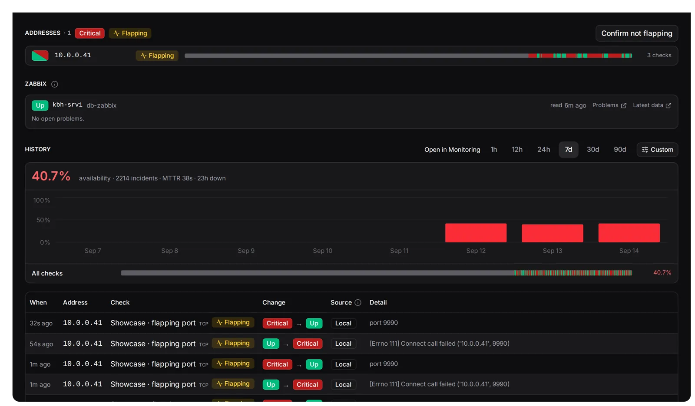Click the 10.0.0.41 address in Addresses row
The height and width of the screenshot is (406, 695).
[73, 56]
